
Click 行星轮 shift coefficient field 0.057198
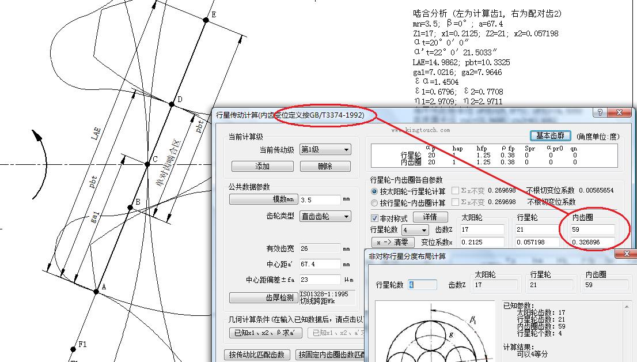[x=537, y=242]
